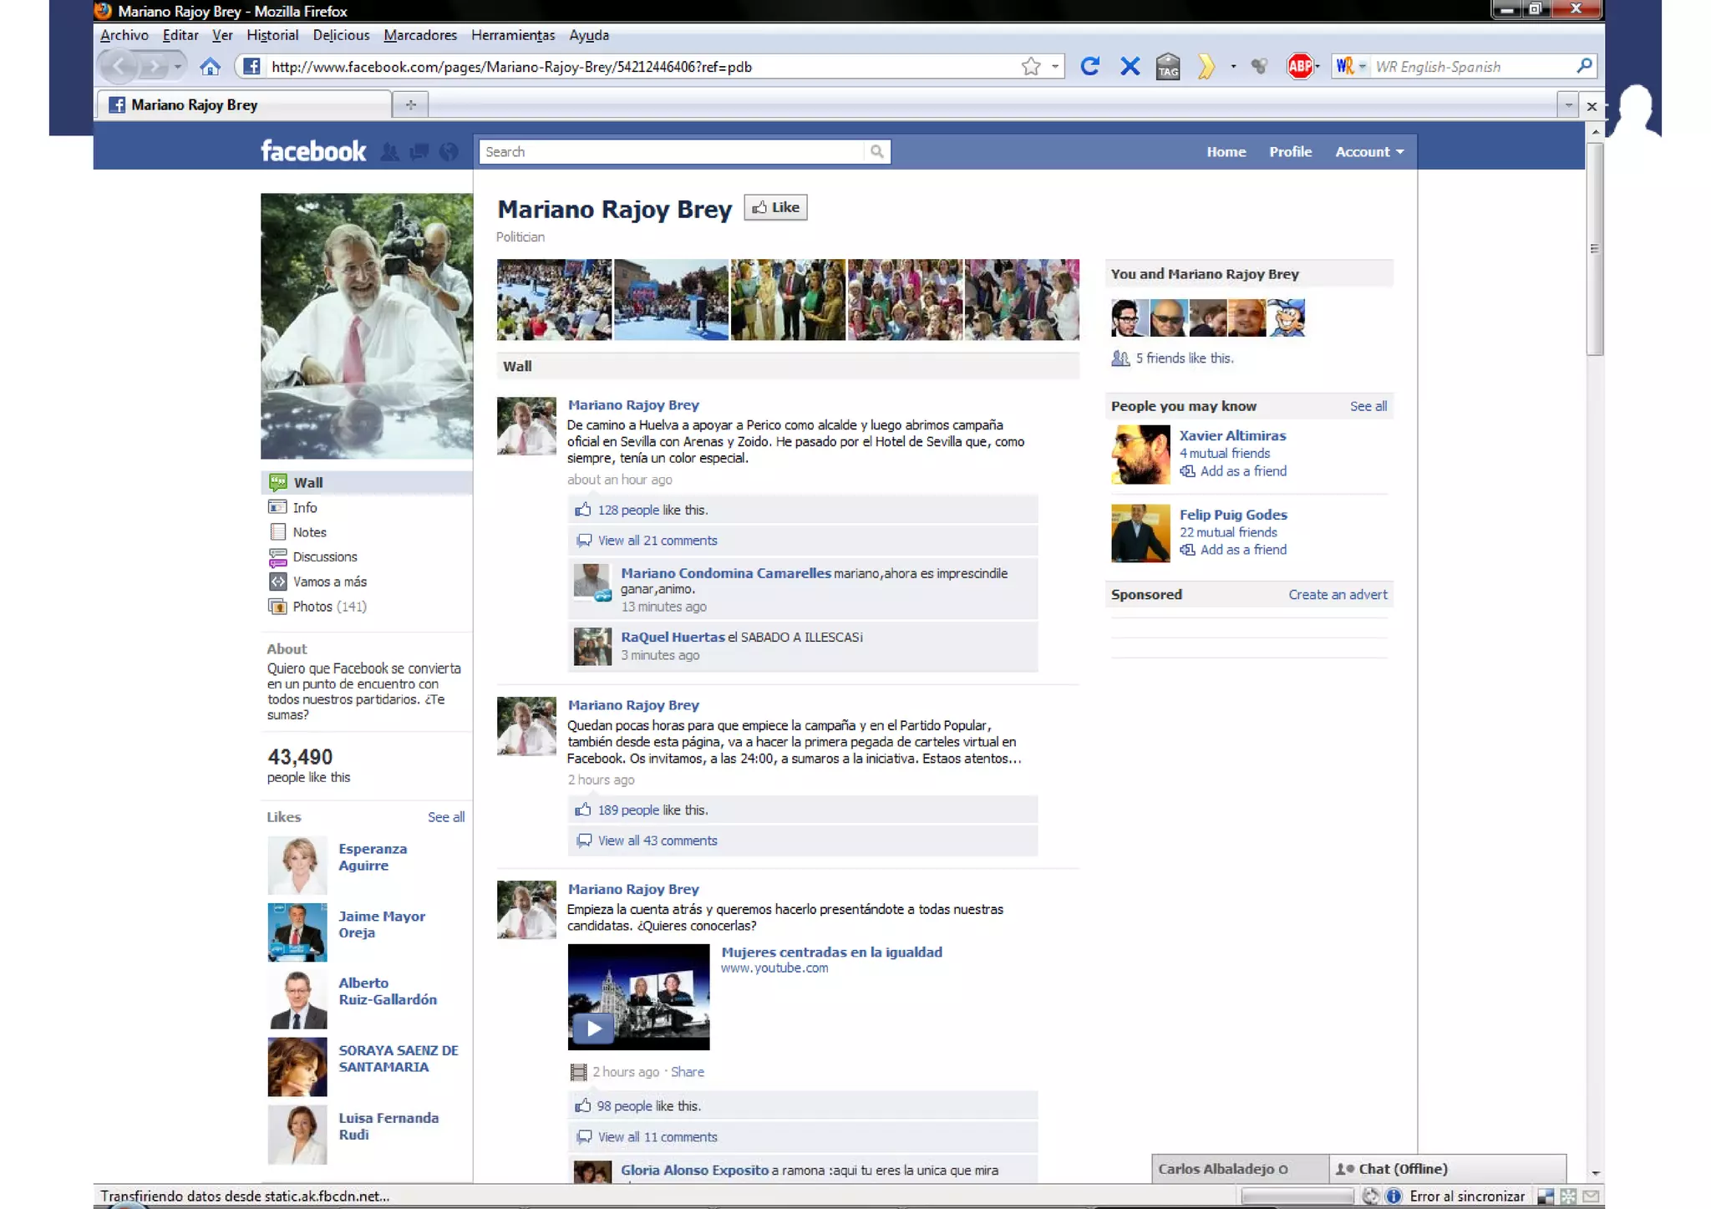Open the large Mariano Rajoy profile picture
This screenshot has width=1711, height=1209.
pos(367,326)
